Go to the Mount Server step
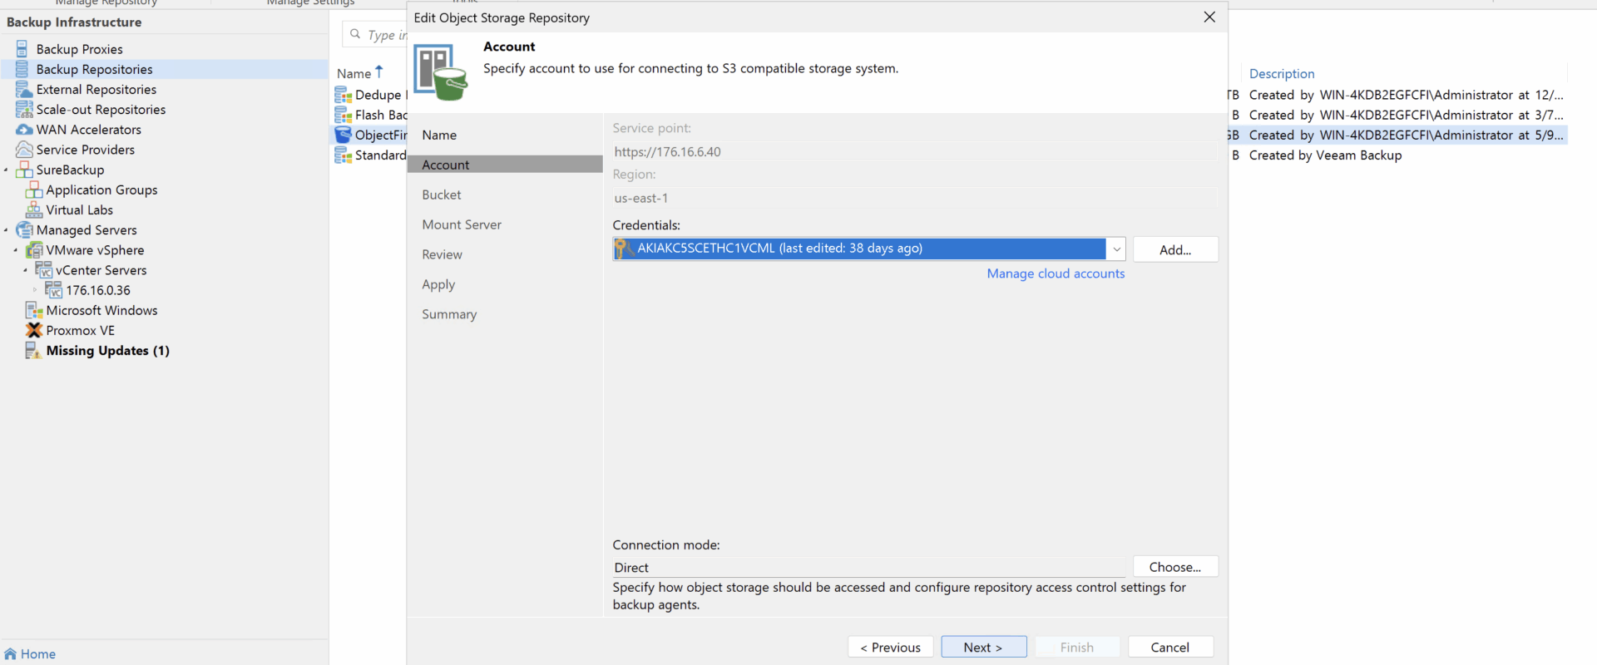This screenshot has width=1597, height=665. 462,224
